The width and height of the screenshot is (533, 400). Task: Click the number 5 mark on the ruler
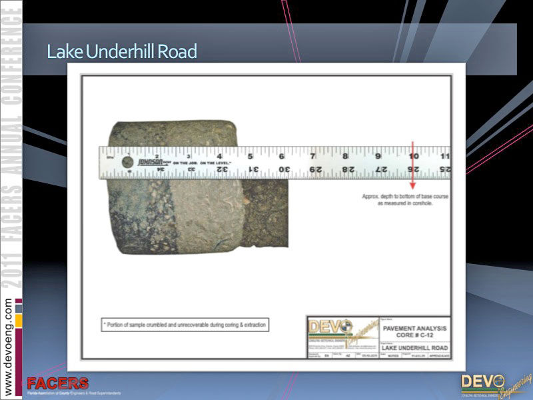coord(251,156)
